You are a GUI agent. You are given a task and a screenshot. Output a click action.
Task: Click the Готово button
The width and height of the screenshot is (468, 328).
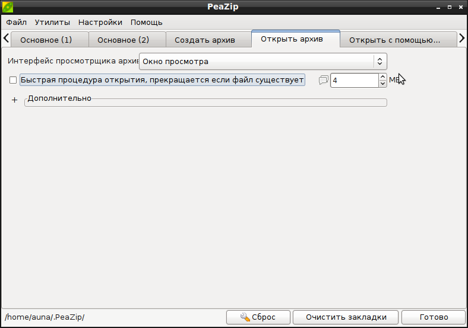point(434,317)
